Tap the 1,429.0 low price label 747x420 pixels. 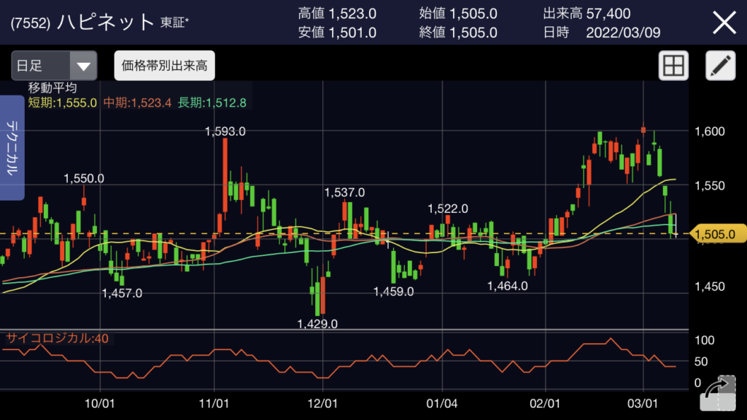(x=317, y=324)
